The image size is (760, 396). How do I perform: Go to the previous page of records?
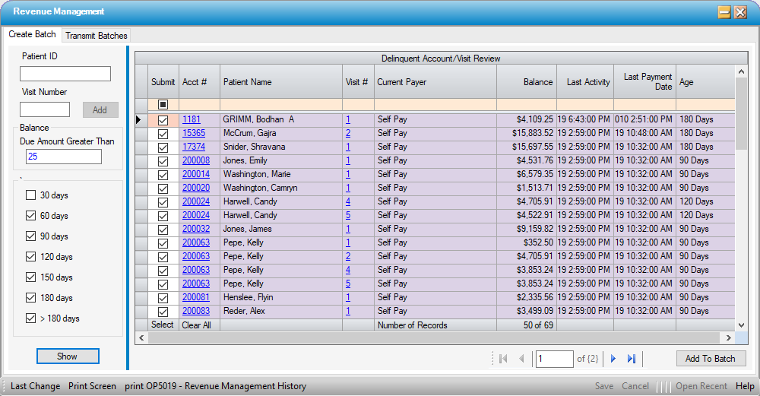coord(521,359)
